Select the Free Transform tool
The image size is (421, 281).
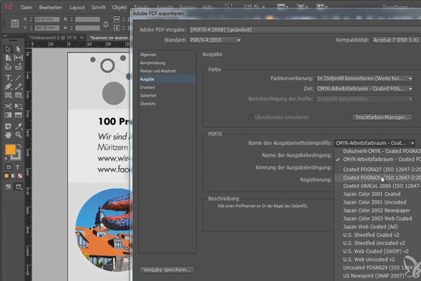pyautogui.click(x=19, y=106)
